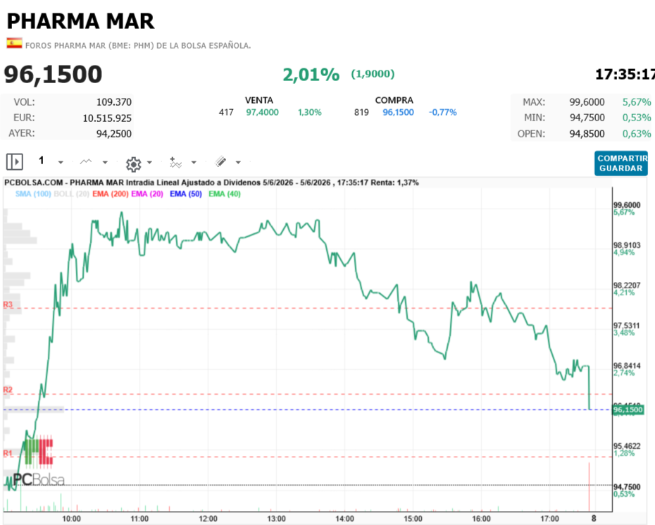Click the VOL value 109.370

click(x=114, y=102)
